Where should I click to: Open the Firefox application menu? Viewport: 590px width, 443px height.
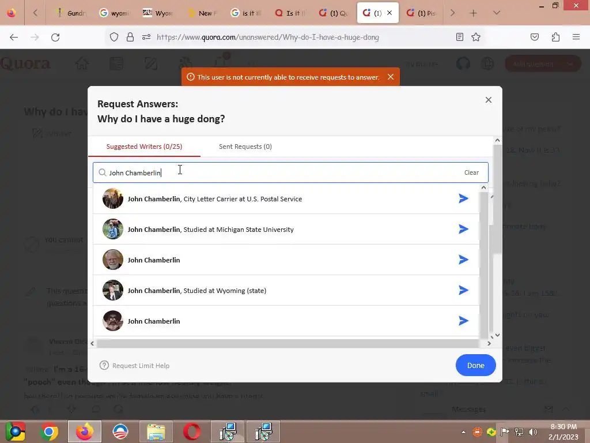point(576,37)
